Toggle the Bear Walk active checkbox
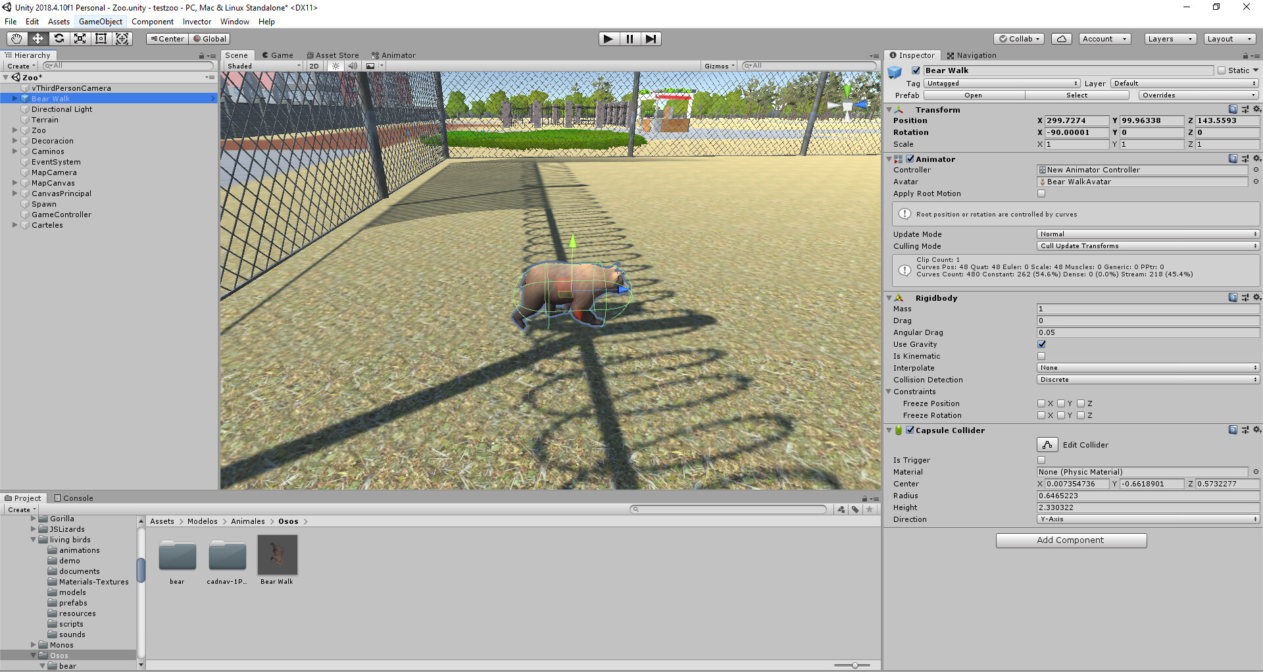 [916, 70]
